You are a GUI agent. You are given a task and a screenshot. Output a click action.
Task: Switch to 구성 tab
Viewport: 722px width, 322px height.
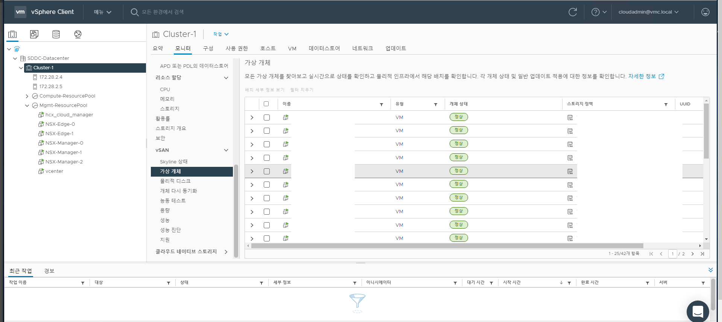pyautogui.click(x=208, y=48)
